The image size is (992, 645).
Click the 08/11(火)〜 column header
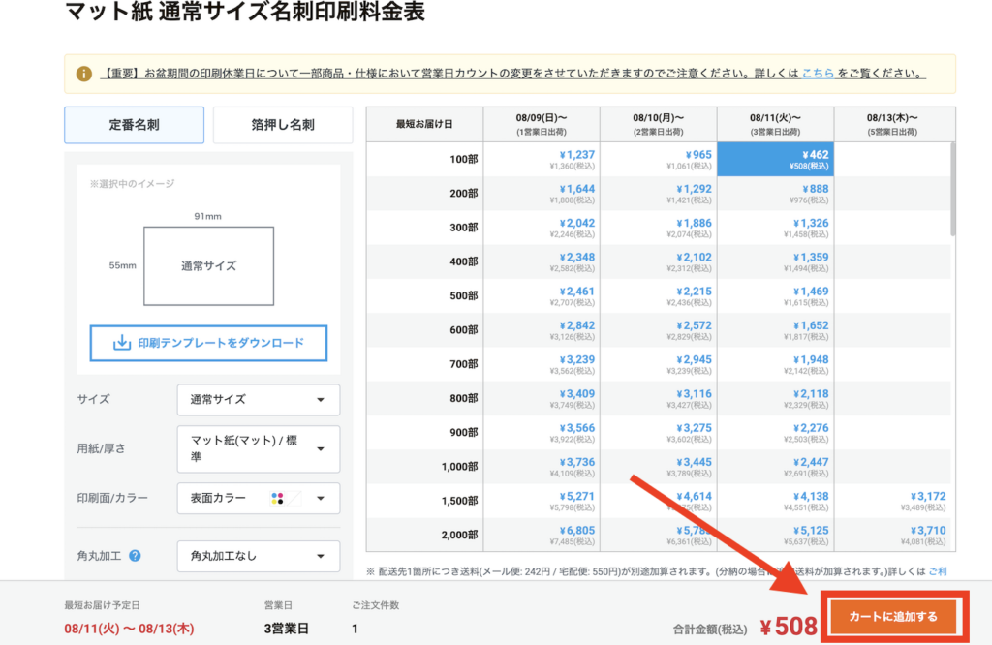775,125
